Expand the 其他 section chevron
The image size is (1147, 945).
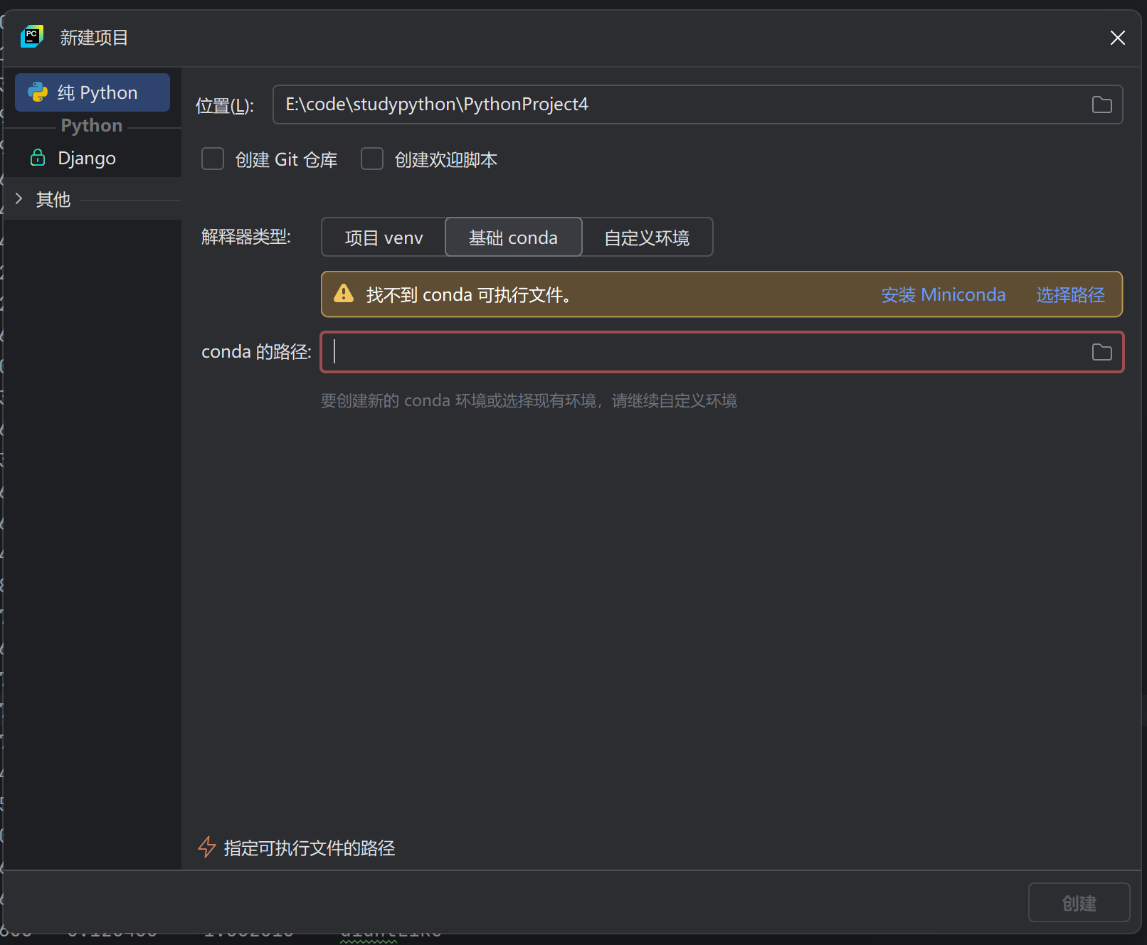19,198
